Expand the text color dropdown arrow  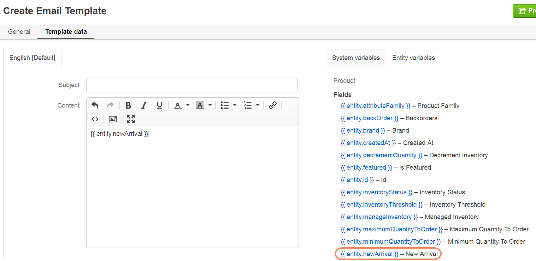[188, 105]
